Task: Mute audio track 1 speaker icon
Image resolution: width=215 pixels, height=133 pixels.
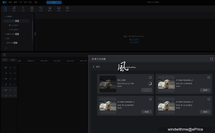Action: pyautogui.click(x=10, y=73)
